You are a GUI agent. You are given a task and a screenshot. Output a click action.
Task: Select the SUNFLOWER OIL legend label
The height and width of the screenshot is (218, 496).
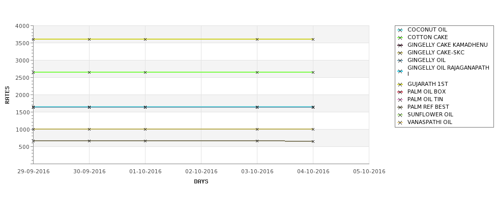tap(430, 114)
